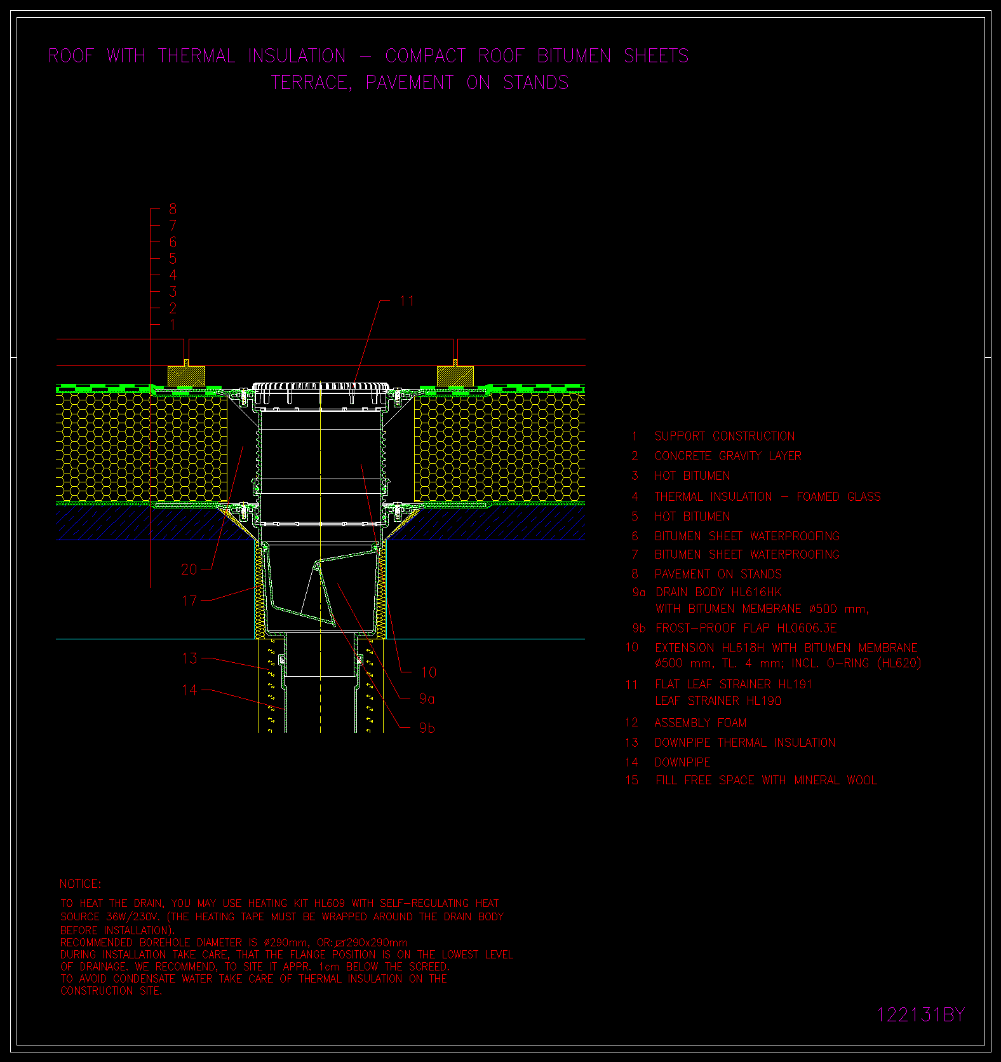Click the line 'TO AVOID CONDENSATE WATER TAKE CARE...'
Viewport: 1001px width, 1062px height.
(x=254, y=979)
